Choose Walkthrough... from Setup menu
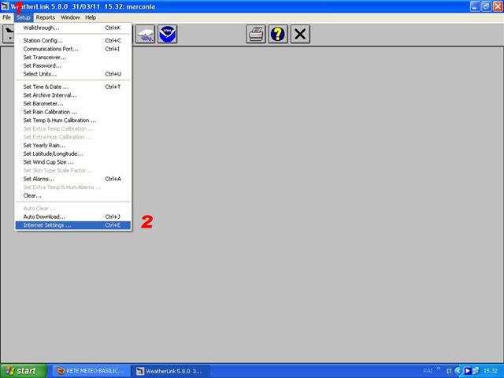 coord(73,28)
